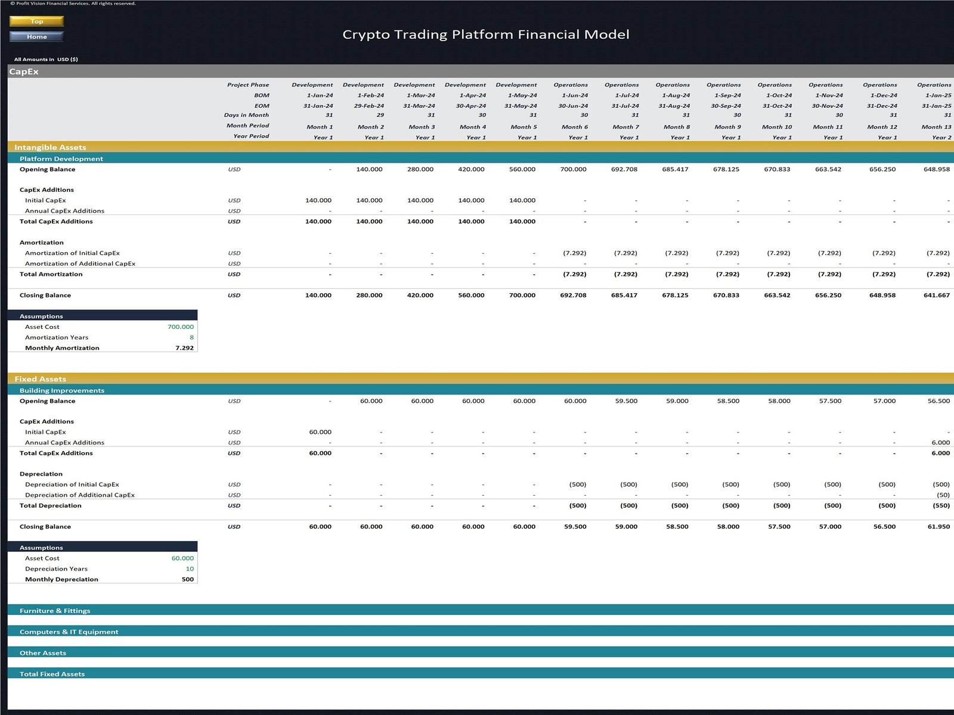Click Month 13 Annual CapEx Additions 6.000
The height and width of the screenshot is (715, 954).
tap(940, 443)
